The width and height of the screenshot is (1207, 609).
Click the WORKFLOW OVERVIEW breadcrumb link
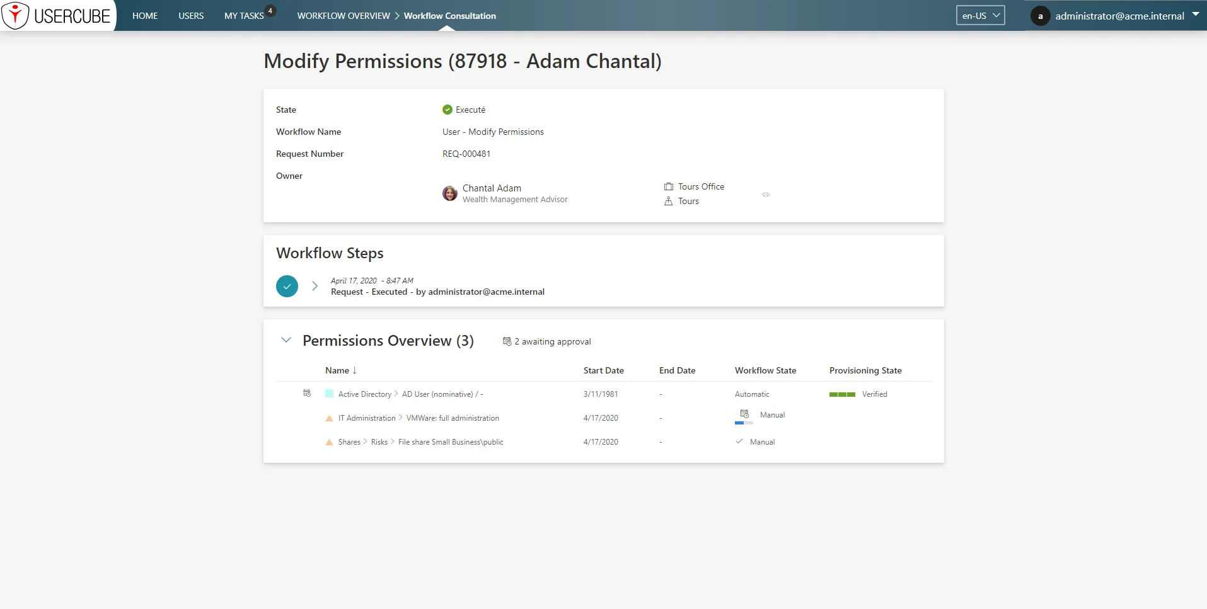[x=344, y=16]
